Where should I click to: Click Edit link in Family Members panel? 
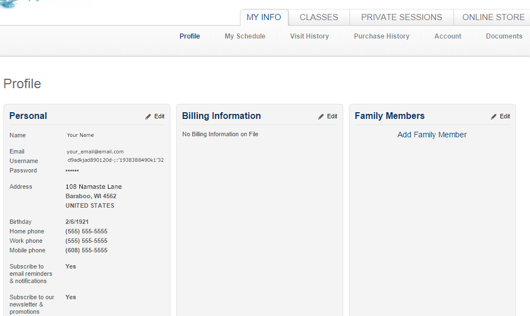click(505, 117)
